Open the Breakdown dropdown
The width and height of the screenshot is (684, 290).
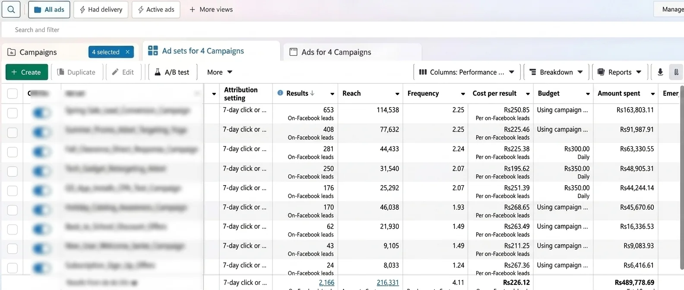(556, 72)
